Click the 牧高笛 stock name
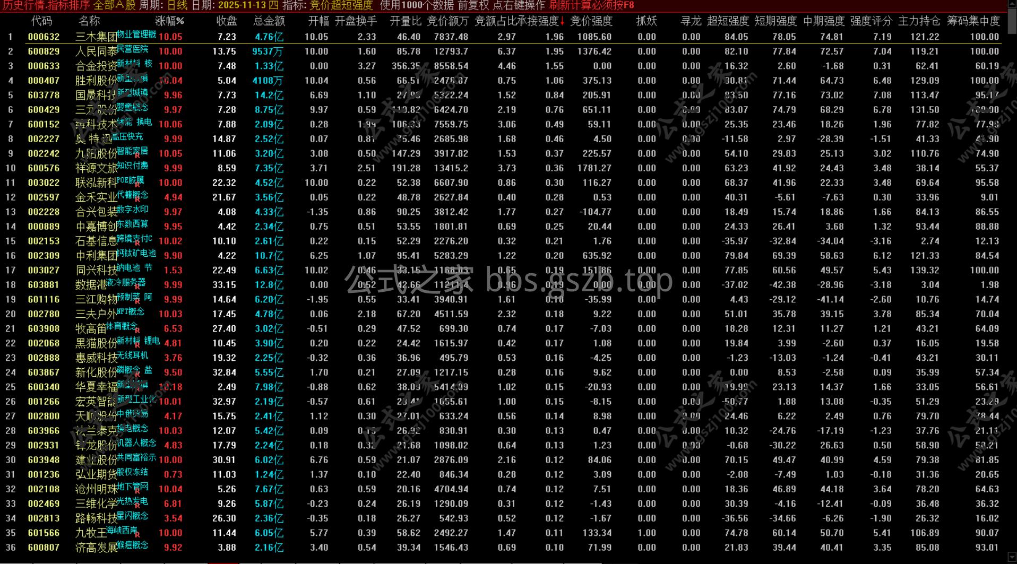The image size is (1017, 564). point(91,329)
